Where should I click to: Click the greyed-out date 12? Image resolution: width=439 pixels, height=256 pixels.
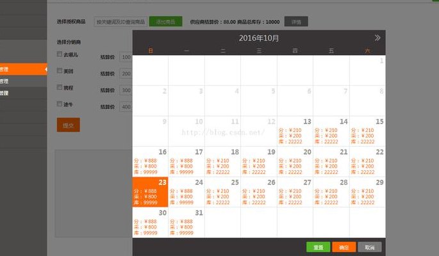pyautogui.click(x=259, y=131)
